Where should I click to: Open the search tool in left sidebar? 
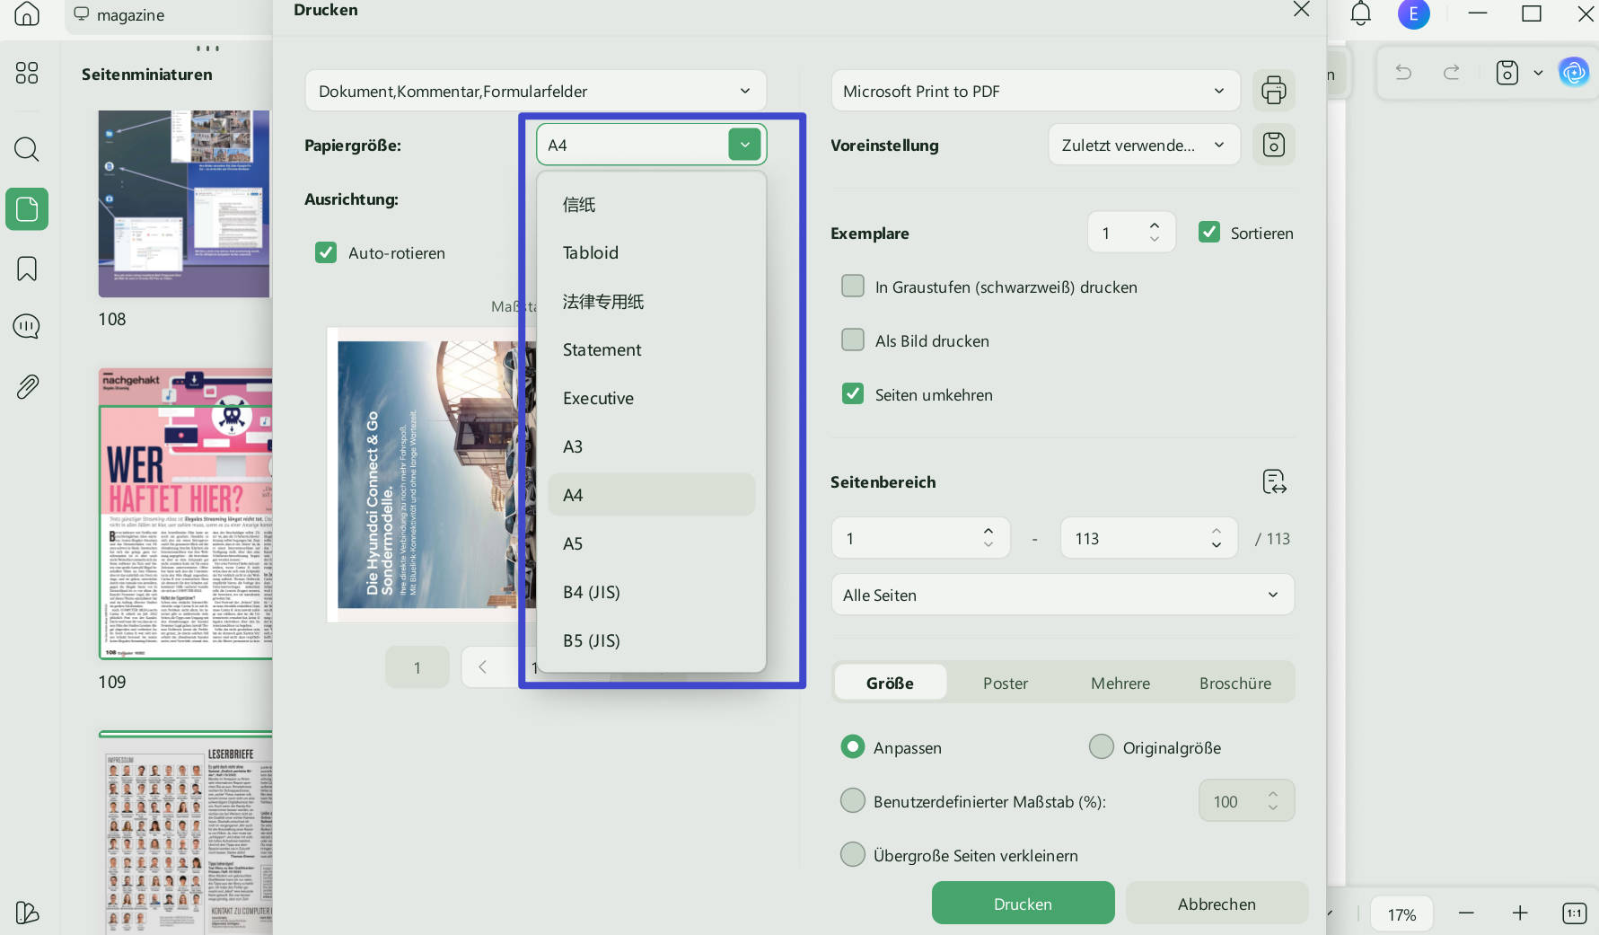[x=27, y=148]
